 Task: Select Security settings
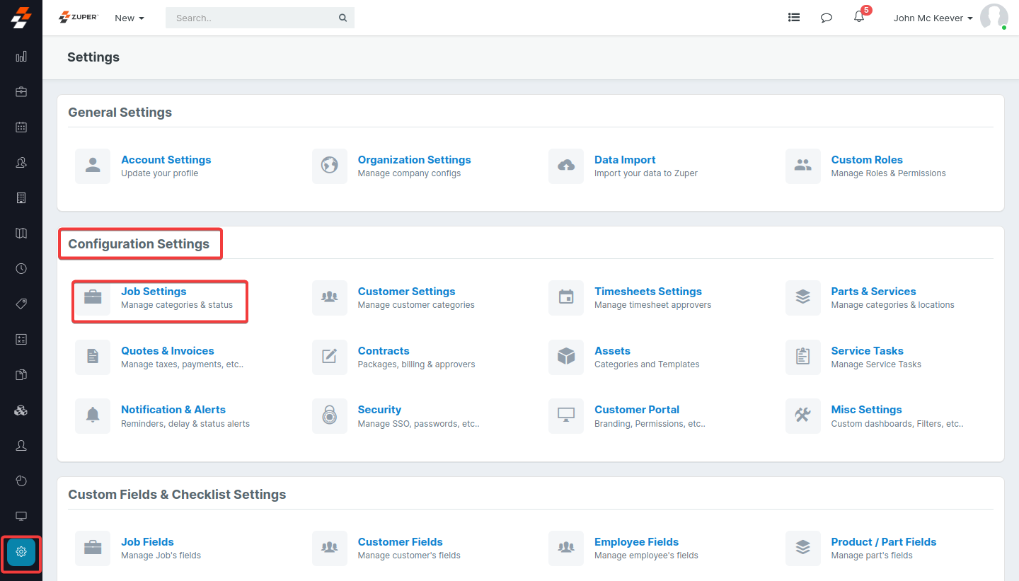point(379,410)
